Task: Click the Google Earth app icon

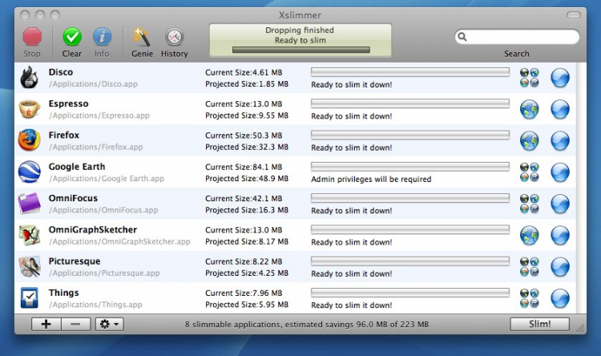Action: (x=29, y=172)
